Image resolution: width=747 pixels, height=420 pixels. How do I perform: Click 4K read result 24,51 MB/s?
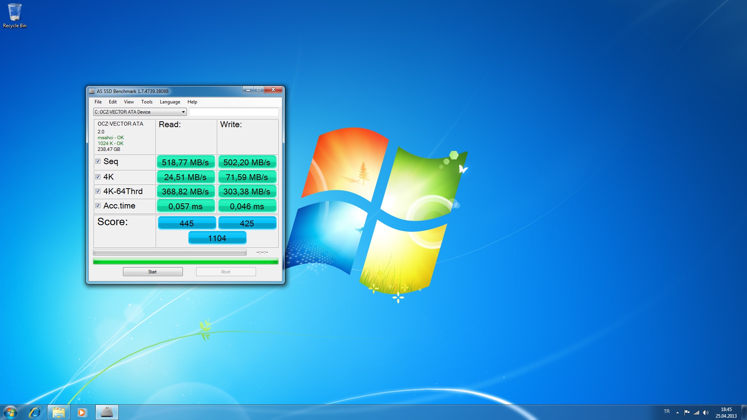[186, 177]
